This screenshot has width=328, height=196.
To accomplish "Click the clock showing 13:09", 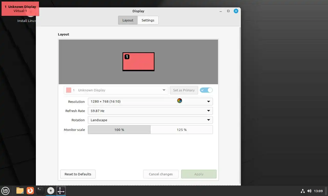I will point(318,191).
